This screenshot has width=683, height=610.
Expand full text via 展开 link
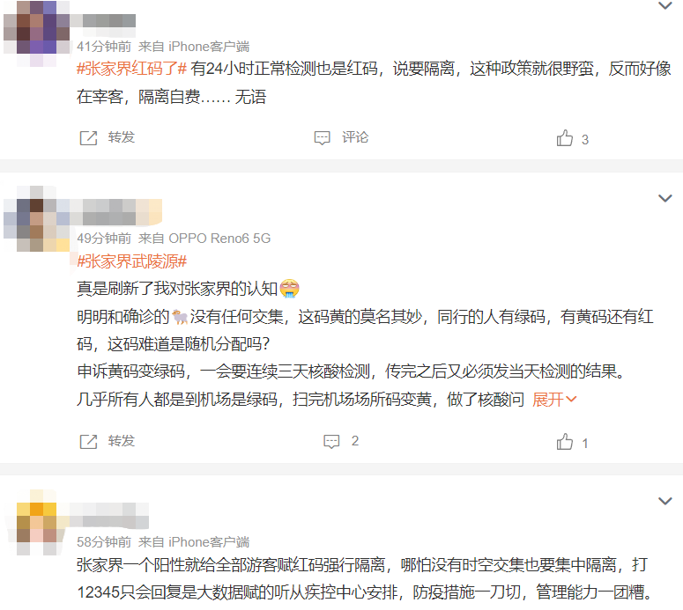coord(554,400)
